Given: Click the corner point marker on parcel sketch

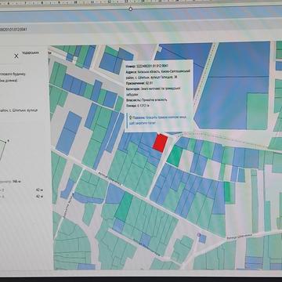Looking at the screenshot, I should click(x=8, y=141).
